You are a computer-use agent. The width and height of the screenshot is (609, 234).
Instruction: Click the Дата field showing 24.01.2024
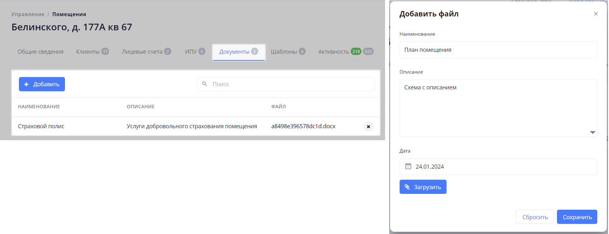[498, 167]
